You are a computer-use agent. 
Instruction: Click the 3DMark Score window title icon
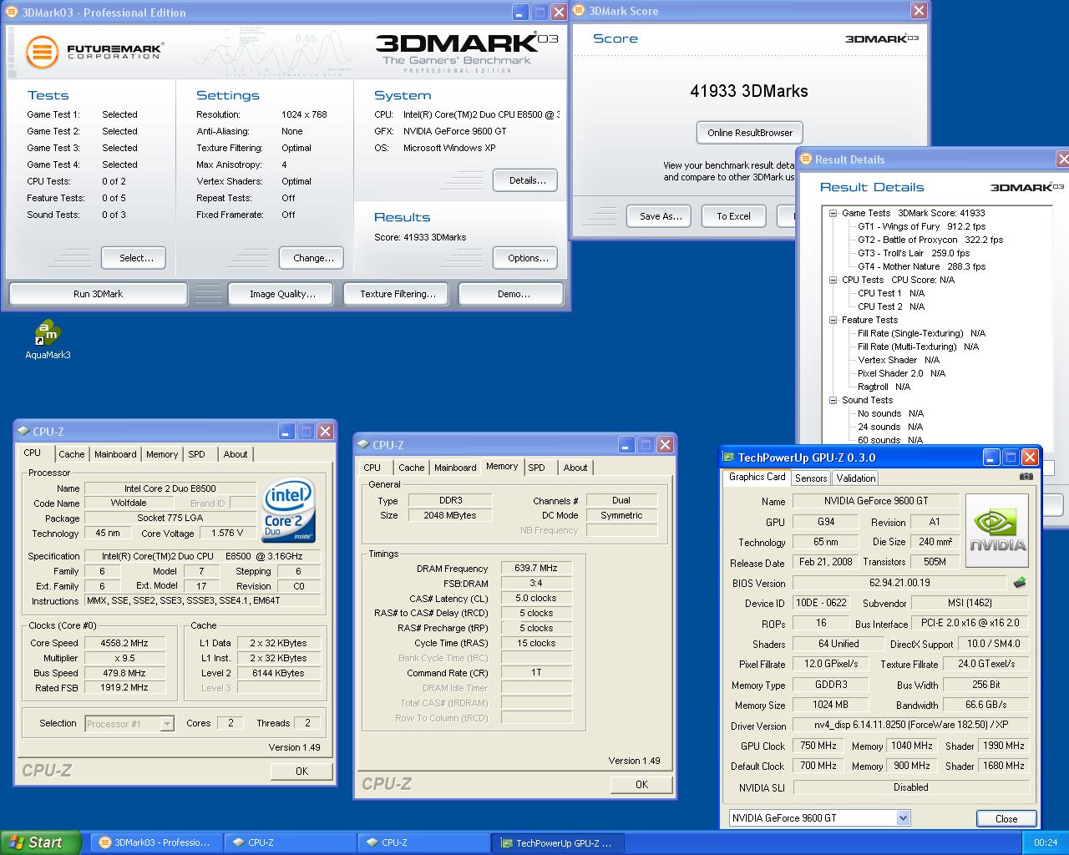tap(579, 11)
